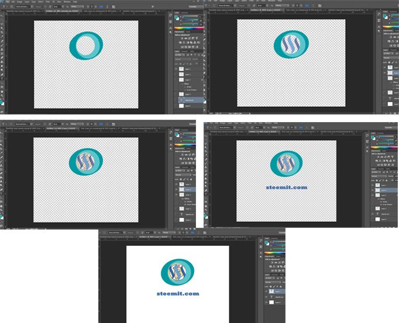
Task: Switch to Untitled-1 document tab in white-background window
Action: coord(153,237)
